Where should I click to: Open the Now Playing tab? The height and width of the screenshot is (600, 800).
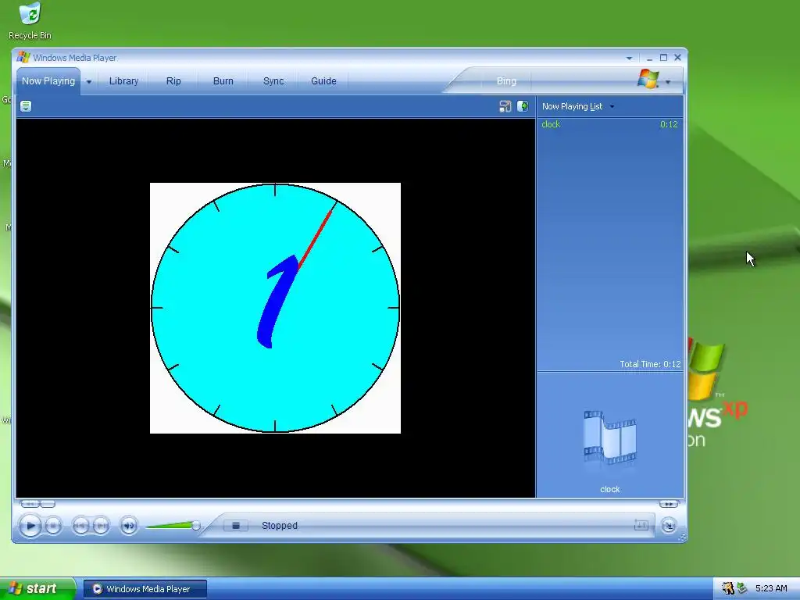click(x=48, y=81)
